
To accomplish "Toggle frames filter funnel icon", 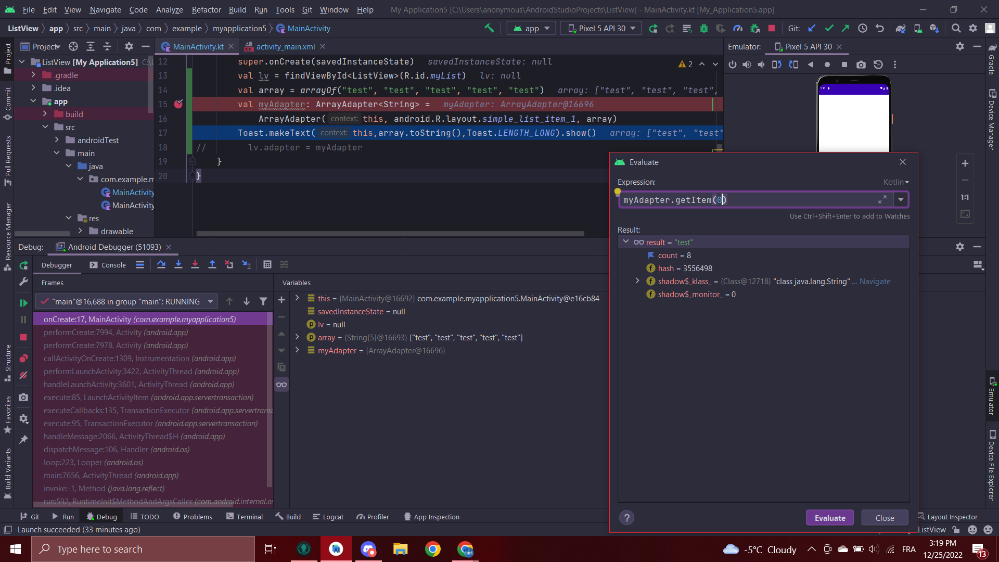I will pos(263,301).
